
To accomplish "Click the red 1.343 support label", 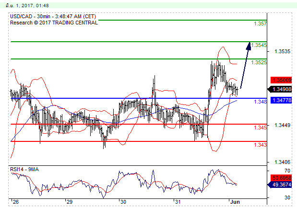I will (x=260, y=145).
